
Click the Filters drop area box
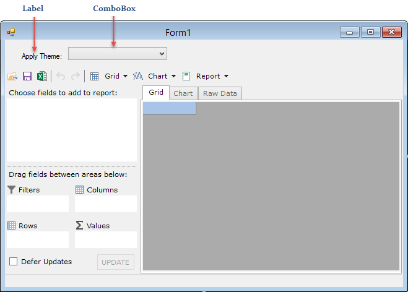coord(38,204)
